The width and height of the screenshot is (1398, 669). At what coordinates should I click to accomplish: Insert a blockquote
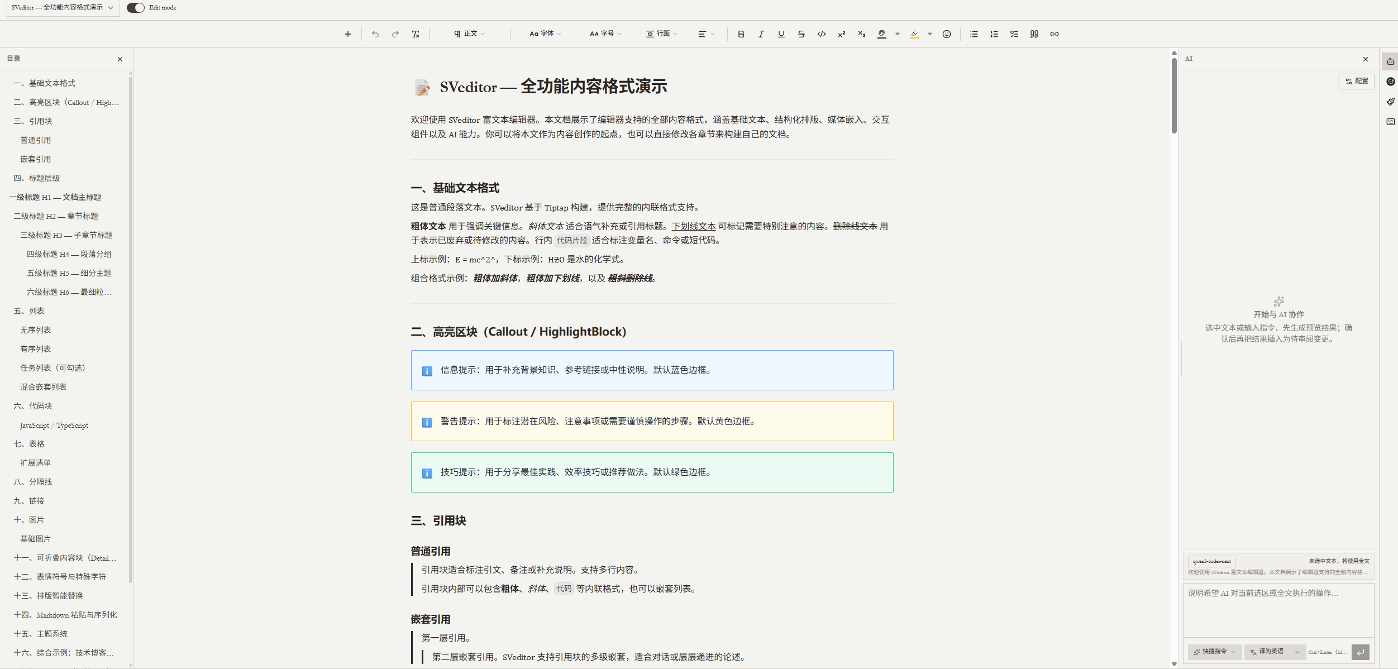1034,34
